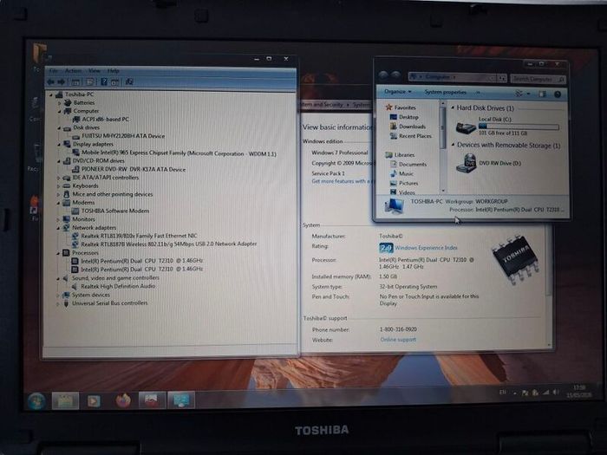The width and height of the screenshot is (607, 455).
Task: Open Device Manager Action menu
Action: [73, 71]
